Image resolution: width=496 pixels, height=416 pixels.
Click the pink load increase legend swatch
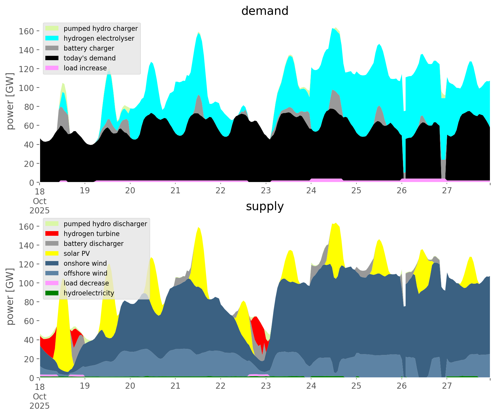point(52,68)
